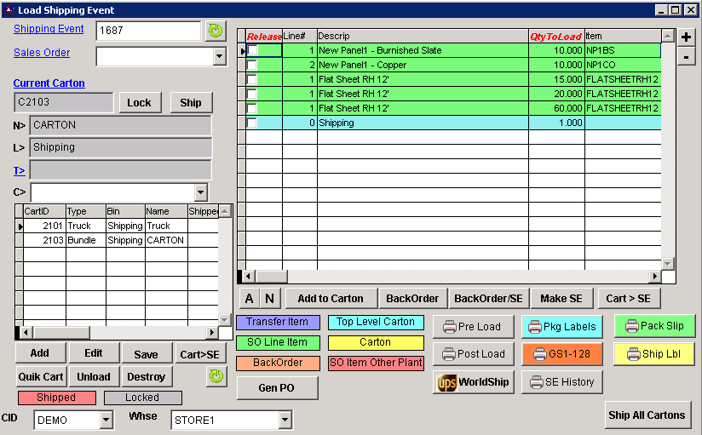Tick the Release checkbox for New Panel1 - Copper
Viewport: 702px width, 435px height.
point(252,65)
